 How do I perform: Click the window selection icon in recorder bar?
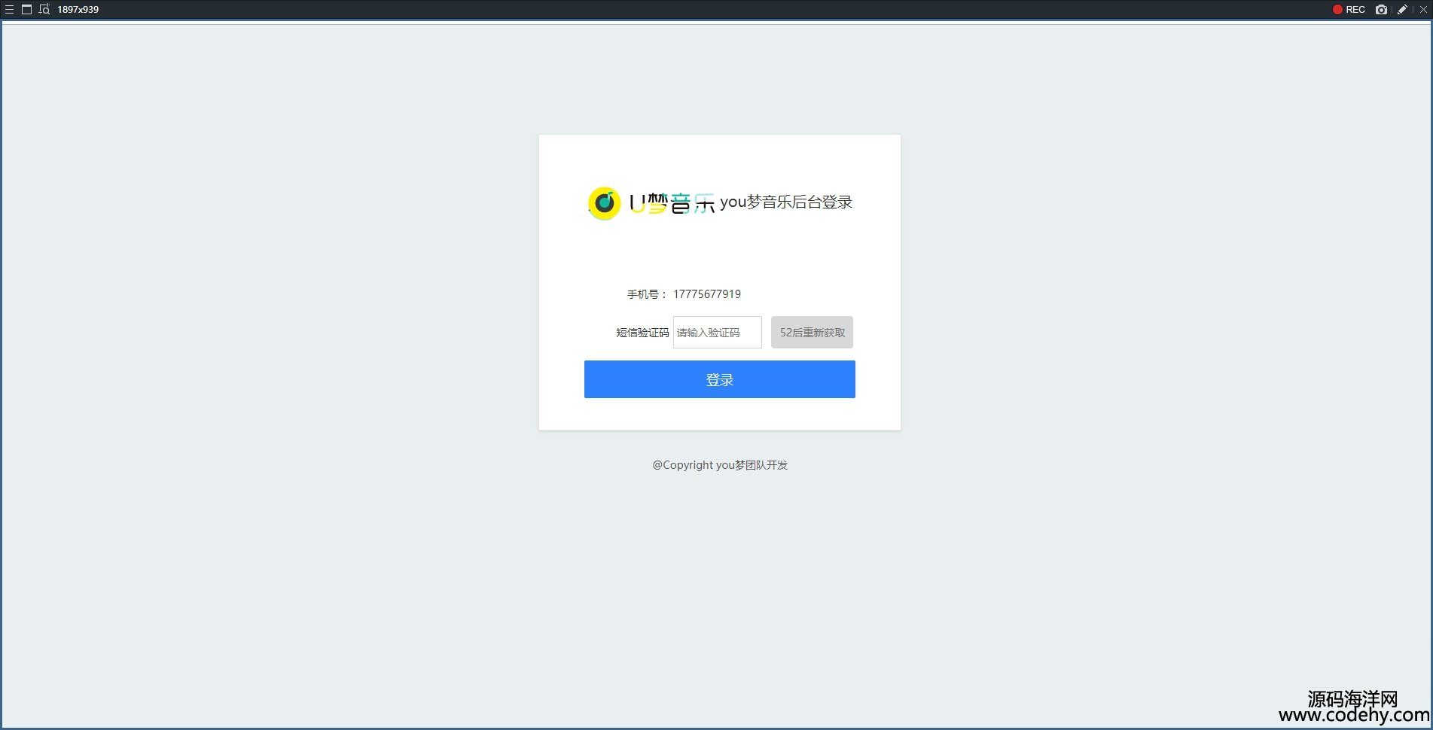coord(26,10)
